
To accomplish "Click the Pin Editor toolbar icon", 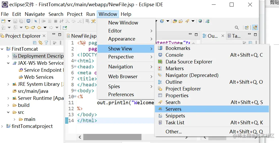I will (x=65, y=28).
